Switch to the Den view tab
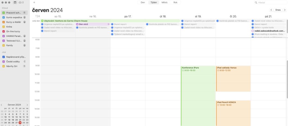 coord(143,2)
